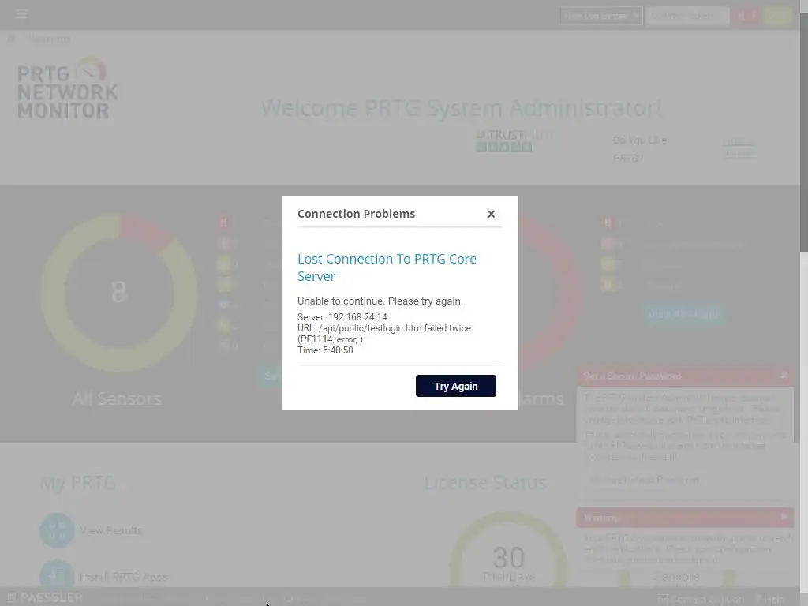Click the View Results link

pyautogui.click(x=110, y=530)
